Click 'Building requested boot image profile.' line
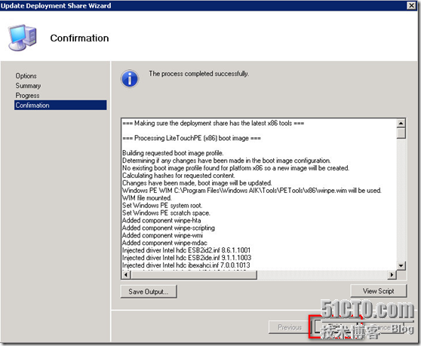Image resolution: width=421 pixels, height=346 pixels. 173,153
